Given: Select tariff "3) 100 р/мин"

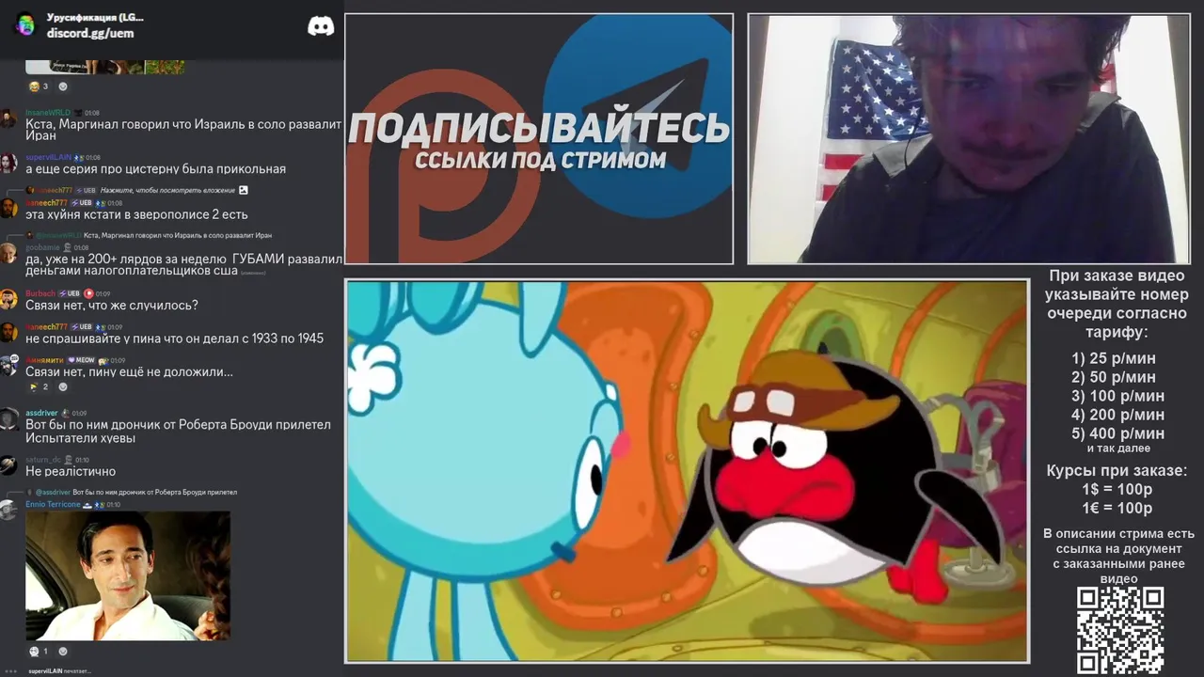Looking at the screenshot, I should tap(1118, 396).
